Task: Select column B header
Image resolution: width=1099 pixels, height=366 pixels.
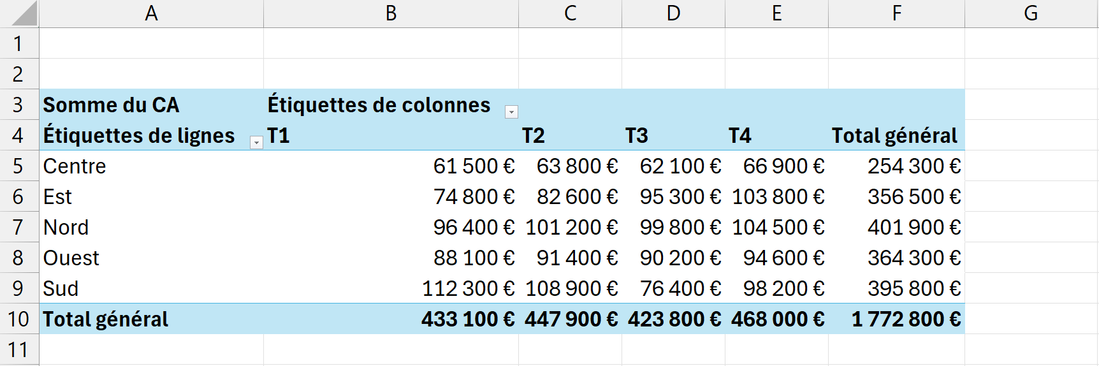Action: point(391,13)
